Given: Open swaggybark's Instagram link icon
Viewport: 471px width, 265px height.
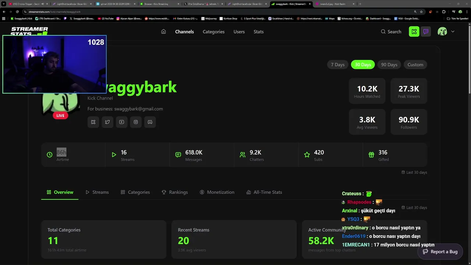Looking at the screenshot, I should (x=136, y=122).
